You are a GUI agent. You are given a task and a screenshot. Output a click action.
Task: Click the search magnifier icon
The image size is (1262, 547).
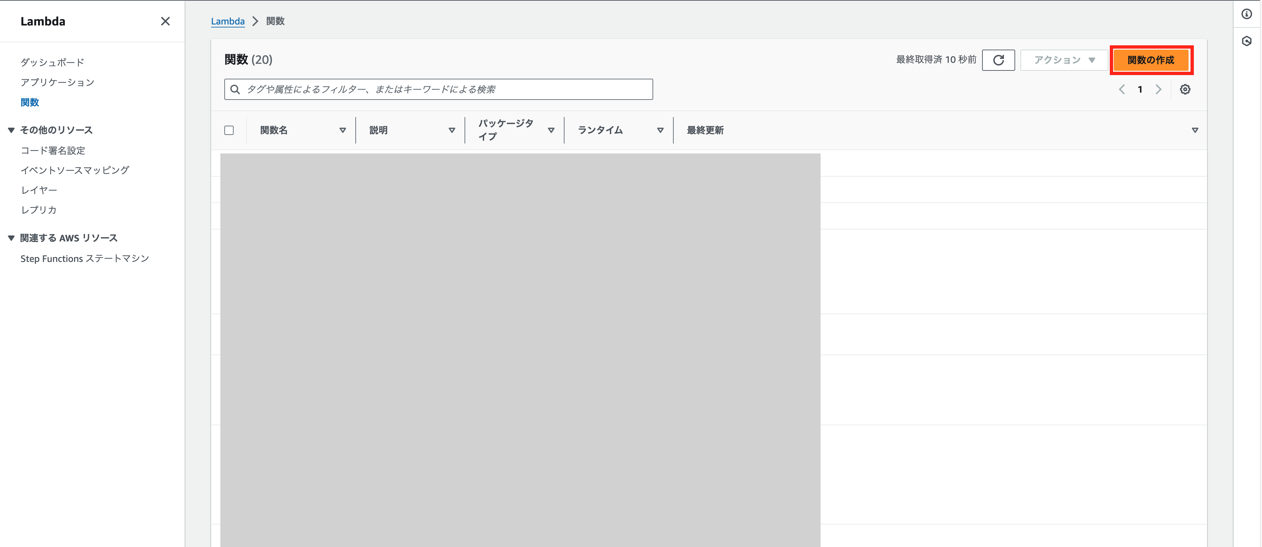click(235, 89)
